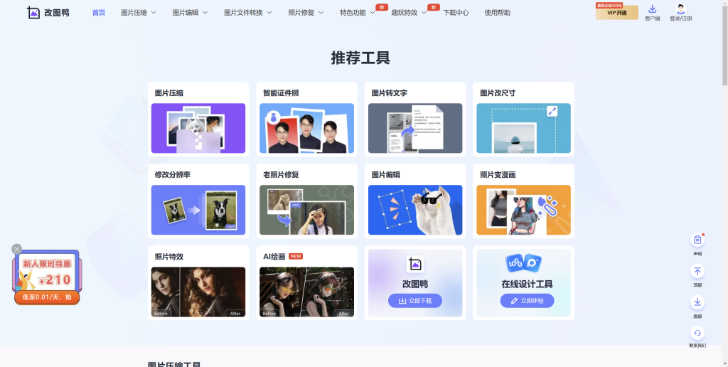Click the 立即下载 button
Screen dimensions: 728x367
point(415,301)
